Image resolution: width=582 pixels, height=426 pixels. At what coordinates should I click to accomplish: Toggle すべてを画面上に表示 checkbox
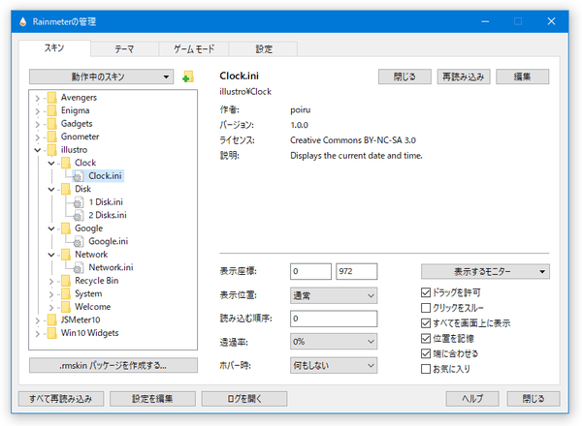[x=426, y=323]
